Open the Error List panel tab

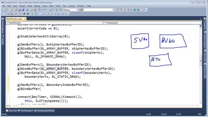(11, 110)
